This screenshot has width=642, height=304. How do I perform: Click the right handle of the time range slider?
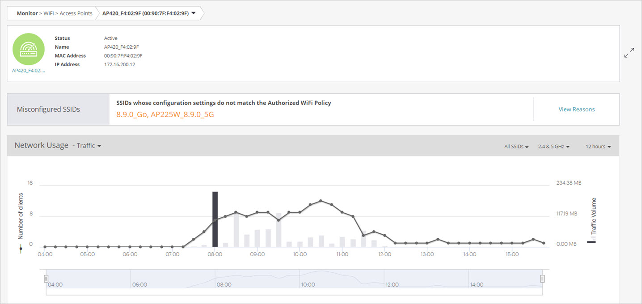(x=542, y=279)
